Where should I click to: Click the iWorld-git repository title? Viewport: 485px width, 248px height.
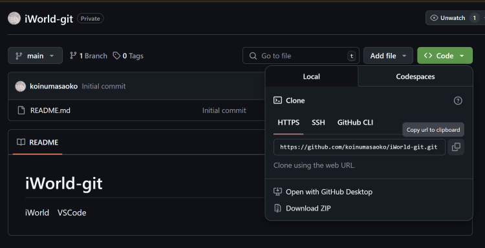pyautogui.click(x=49, y=19)
